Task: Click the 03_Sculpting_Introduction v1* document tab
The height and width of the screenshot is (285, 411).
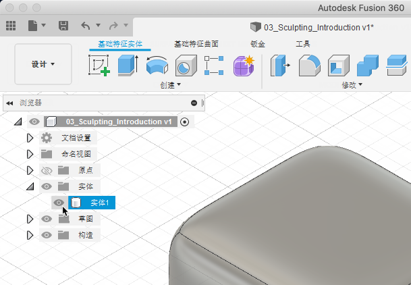Action: coord(312,27)
